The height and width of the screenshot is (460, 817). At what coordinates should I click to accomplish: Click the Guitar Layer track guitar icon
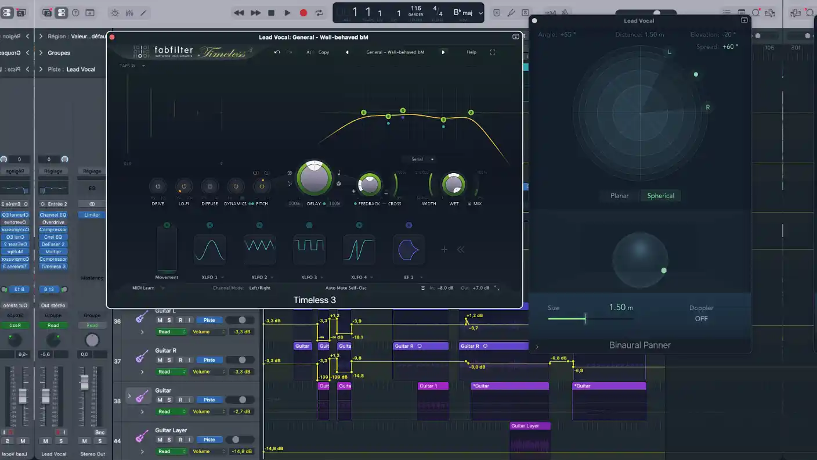point(141,437)
